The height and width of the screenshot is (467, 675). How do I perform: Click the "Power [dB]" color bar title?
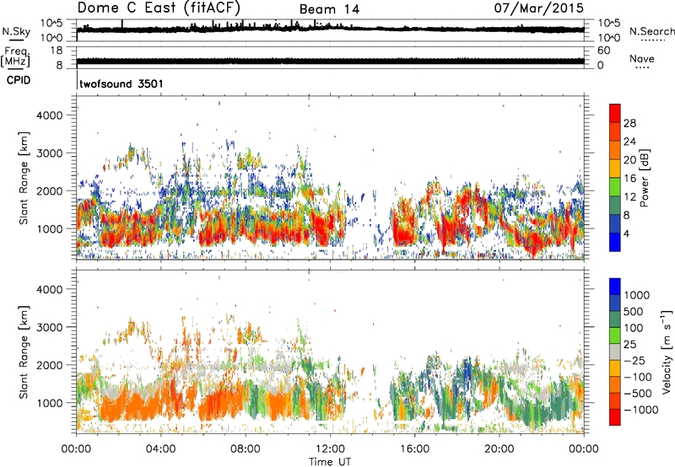(x=645, y=178)
